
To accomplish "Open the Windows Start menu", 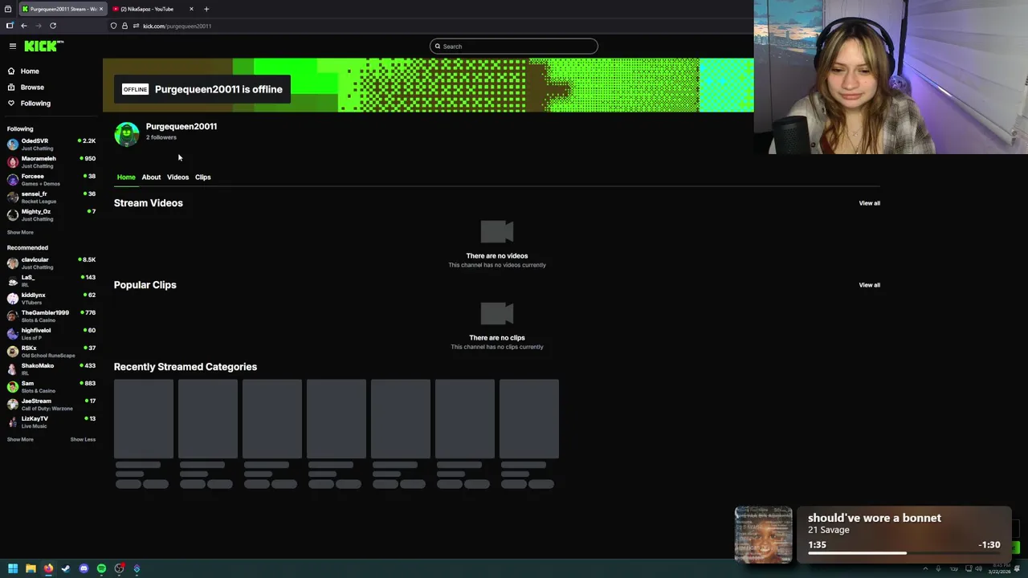I will click(x=13, y=568).
